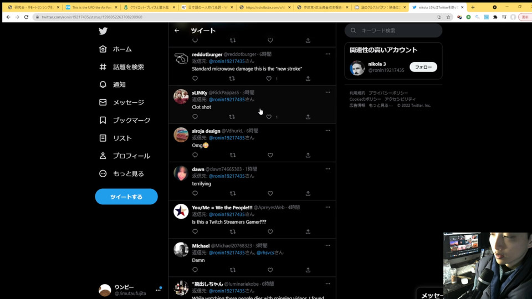
Task: Open account menu dots beside ウンピー
Action: click(x=158, y=290)
